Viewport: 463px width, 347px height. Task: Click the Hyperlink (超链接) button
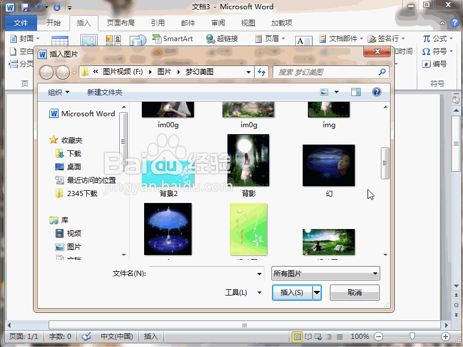tap(222, 38)
